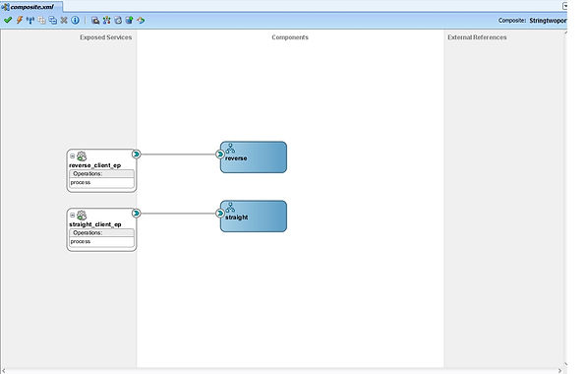The height and width of the screenshot is (374, 586).
Task: Click the blue cube green dot icon
Action: coord(130,21)
